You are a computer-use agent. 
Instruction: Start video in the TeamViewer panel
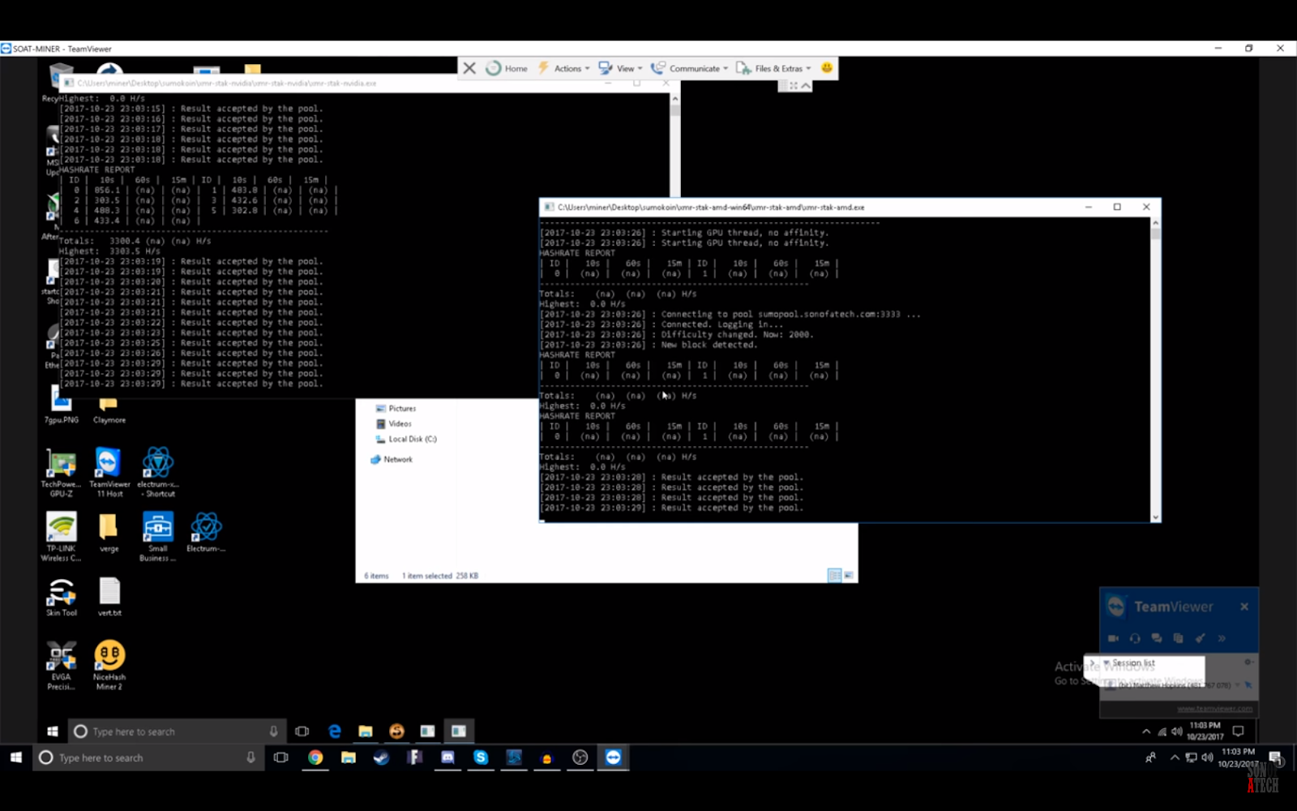click(x=1114, y=638)
